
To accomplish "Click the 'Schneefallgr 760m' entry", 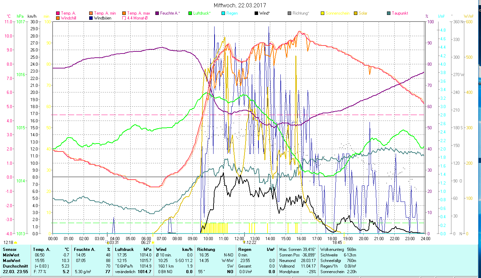I will (338, 261).
